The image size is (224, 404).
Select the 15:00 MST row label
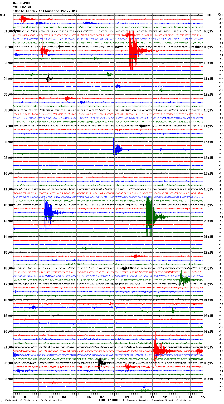click(x=8, y=253)
